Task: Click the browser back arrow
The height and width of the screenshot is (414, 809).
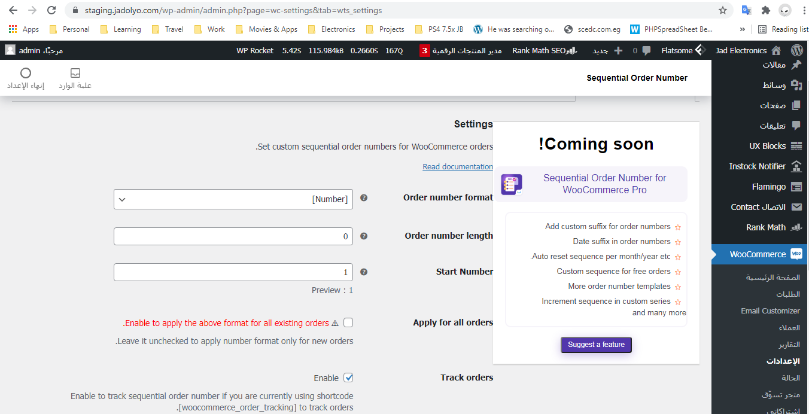Action: [13, 10]
